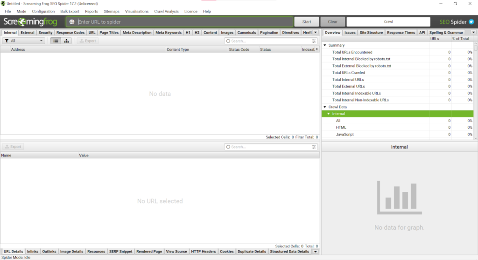The height and width of the screenshot is (260, 478).
Task: Show more upper tabs dropdown arrow
Action: 316,32
